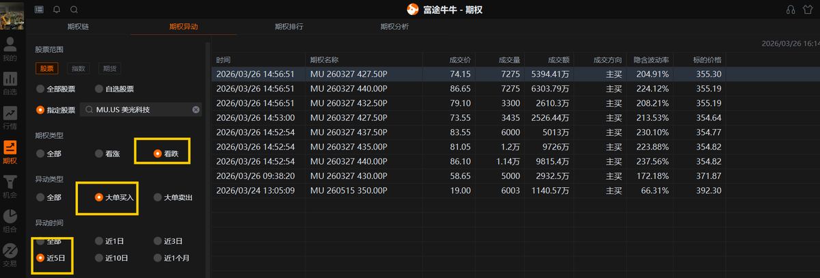Click the 1.2万 volume cell
The image size is (820, 278).
(x=510, y=147)
